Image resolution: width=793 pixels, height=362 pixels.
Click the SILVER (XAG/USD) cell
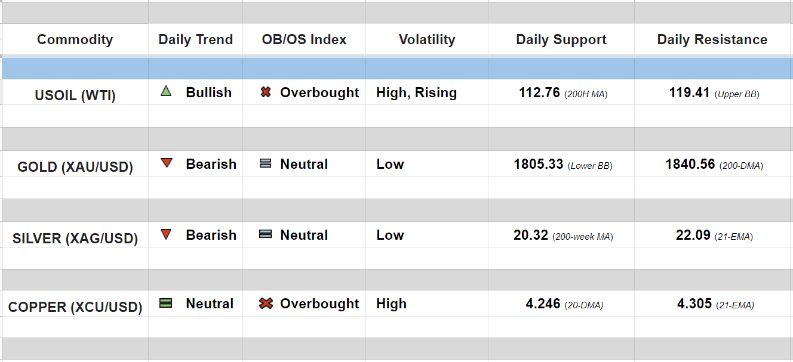75,239
